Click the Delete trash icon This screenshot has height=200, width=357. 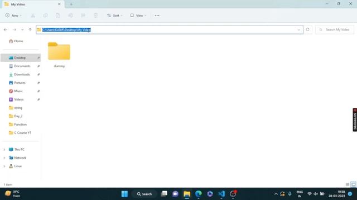pos(95,16)
